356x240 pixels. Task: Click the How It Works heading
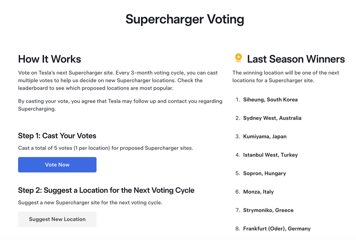pyautogui.click(x=49, y=59)
